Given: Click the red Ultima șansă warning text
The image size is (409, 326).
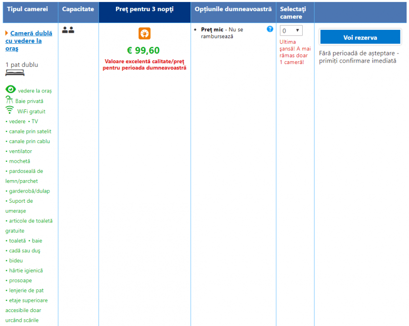Looking at the screenshot, I should pos(295,52).
